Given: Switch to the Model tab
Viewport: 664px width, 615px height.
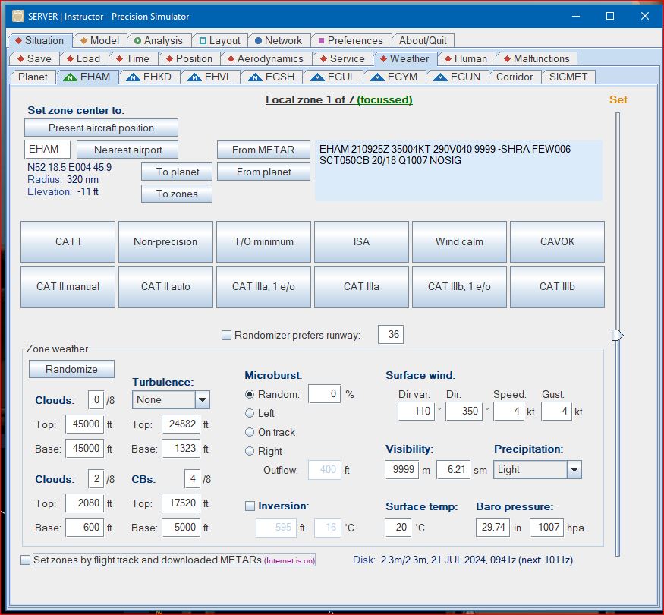Looking at the screenshot, I should (100, 41).
